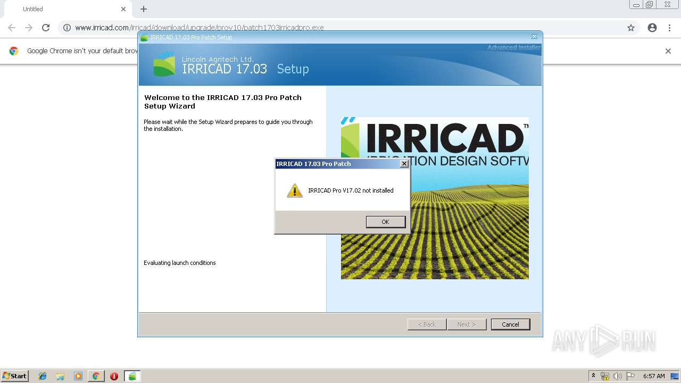Open the Windows Start menu
This screenshot has width=681, height=383.
15,376
